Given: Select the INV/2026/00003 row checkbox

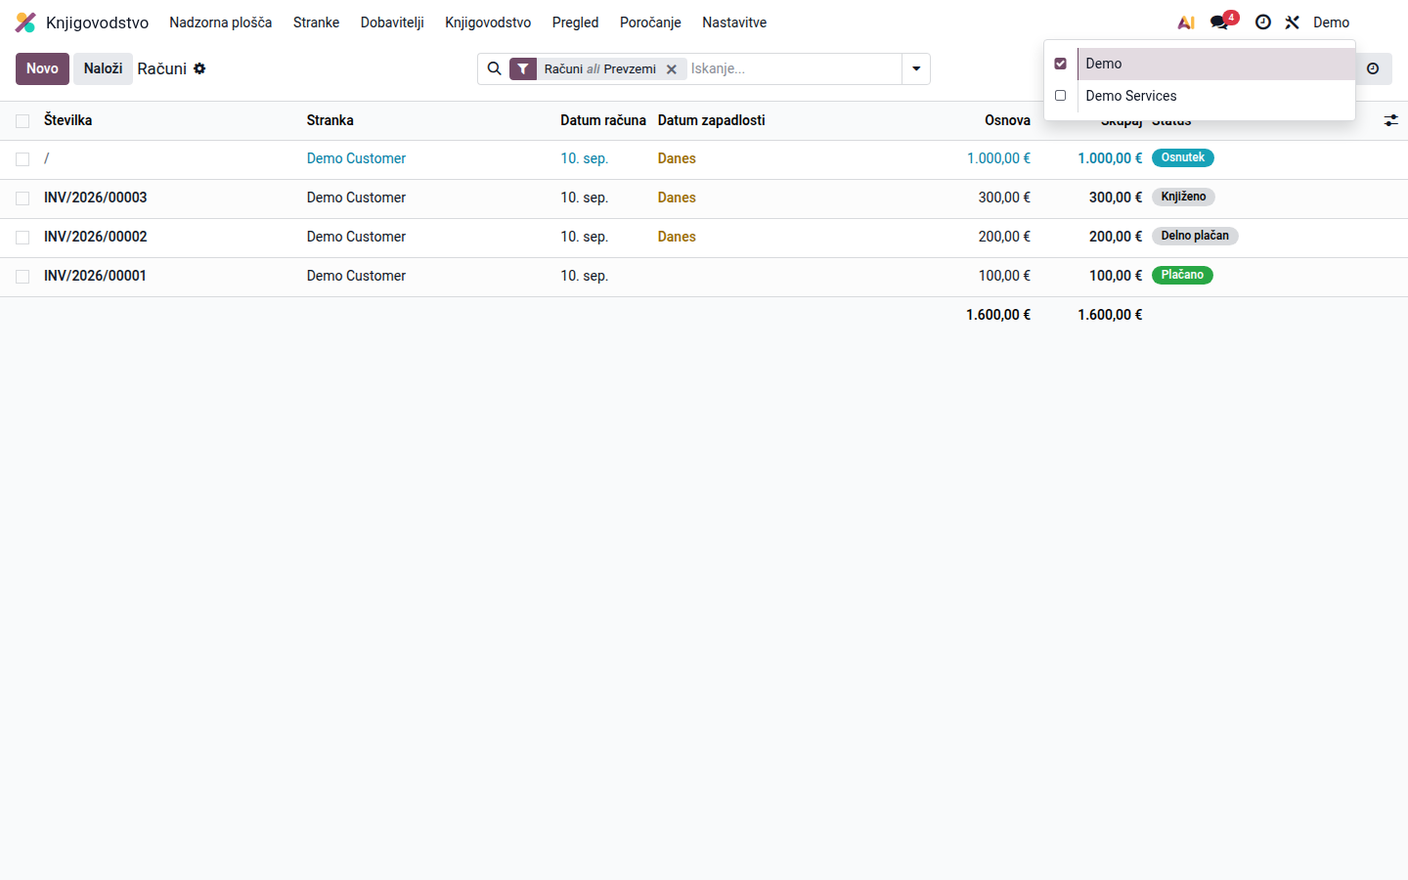Looking at the screenshot, I should click(x=22, y=198).
